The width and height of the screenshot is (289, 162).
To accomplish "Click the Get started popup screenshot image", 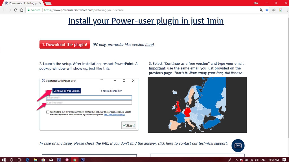I will 89,105.
